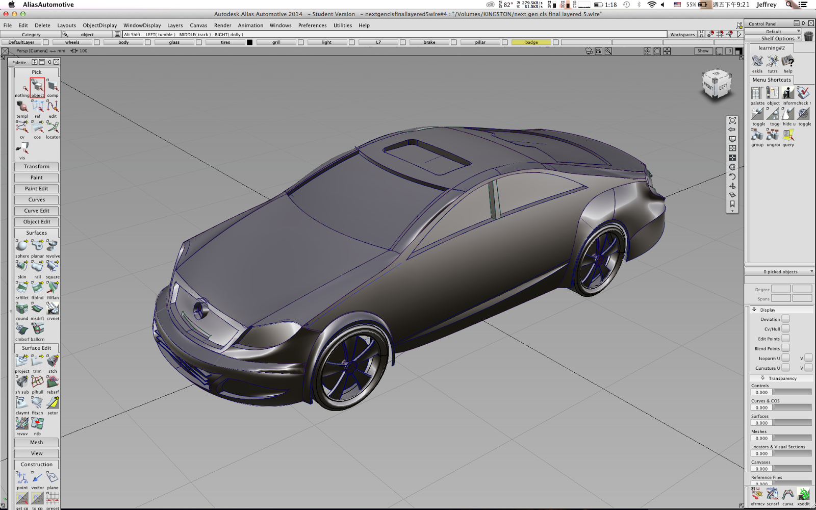Open the Shelf Options dropdown
Viewport: 816px width, 510px height.
pos(778,38)
